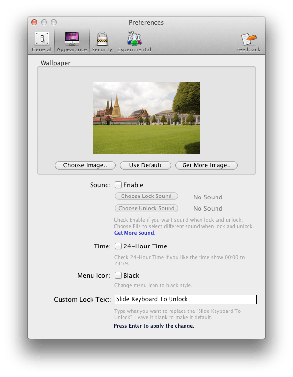Click the Choose Unlock Sound button

[x=146, y=208]
